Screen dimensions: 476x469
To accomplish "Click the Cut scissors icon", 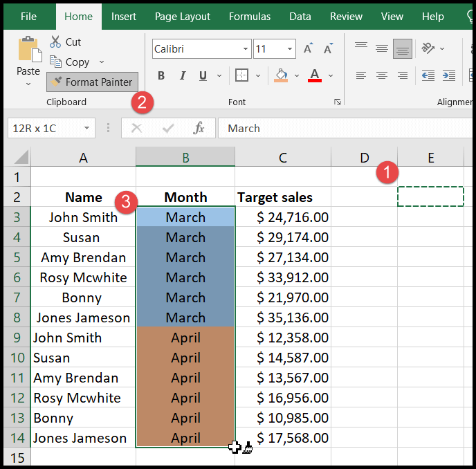I will [x=55, y=42].
